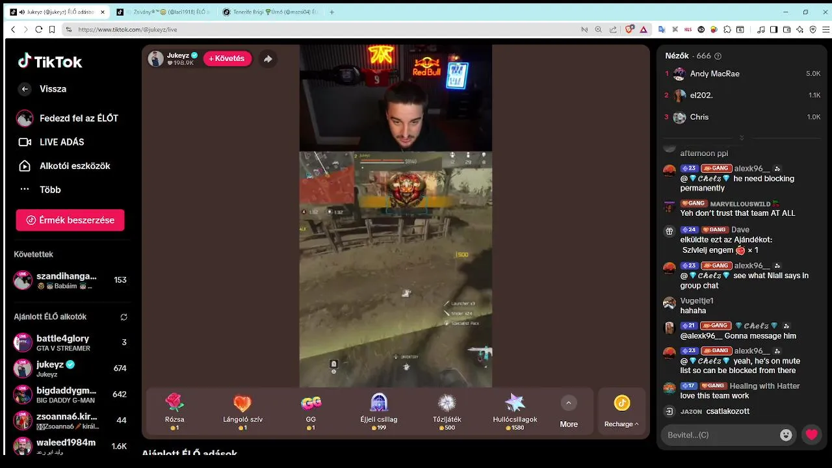
Task: Toggle the browser sidebar panel
Action: click(x=773, y=29)
